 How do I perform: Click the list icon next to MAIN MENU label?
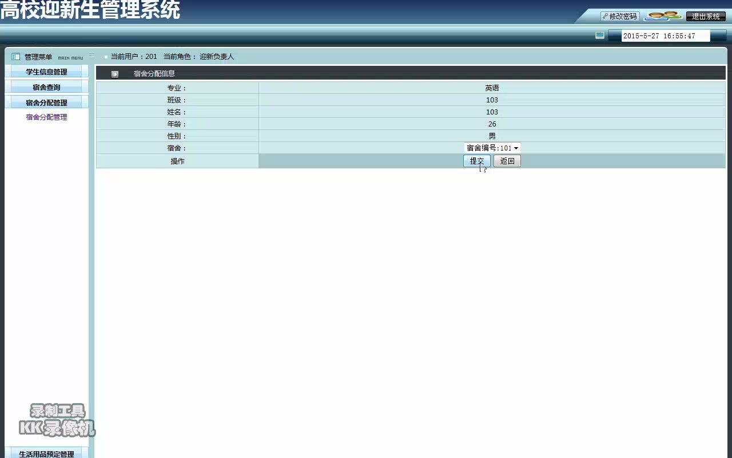pos(91,56)
